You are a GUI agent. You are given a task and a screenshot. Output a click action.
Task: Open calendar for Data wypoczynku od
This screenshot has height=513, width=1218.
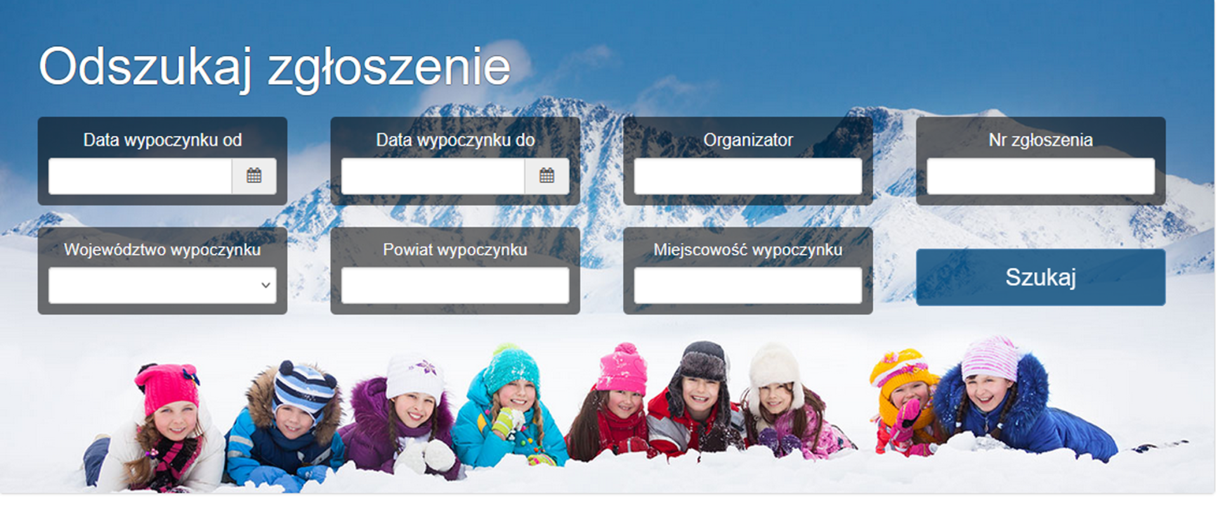[x=254, y=176]
